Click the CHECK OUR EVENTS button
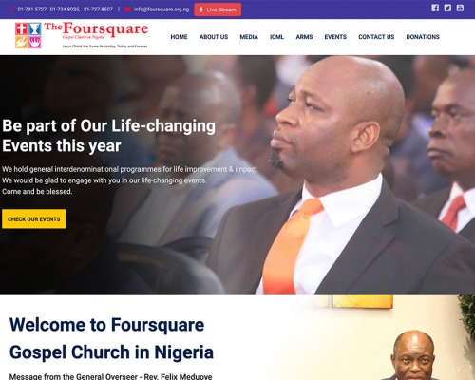The width and height of the screenshot is (475, 380). click(x=34, y=218)
